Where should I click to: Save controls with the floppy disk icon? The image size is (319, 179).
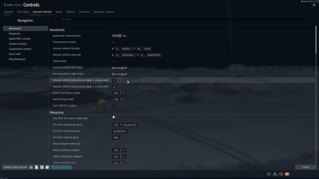42,167
